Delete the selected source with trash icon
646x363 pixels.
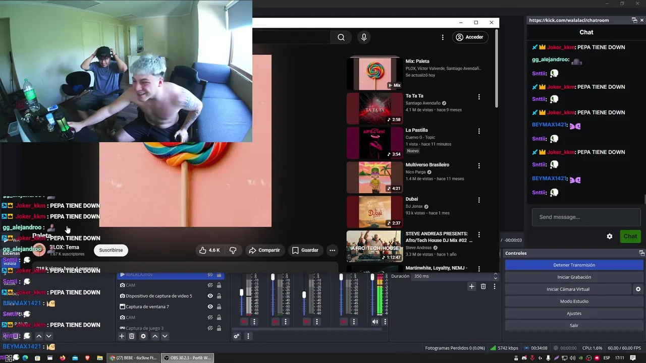132,336
